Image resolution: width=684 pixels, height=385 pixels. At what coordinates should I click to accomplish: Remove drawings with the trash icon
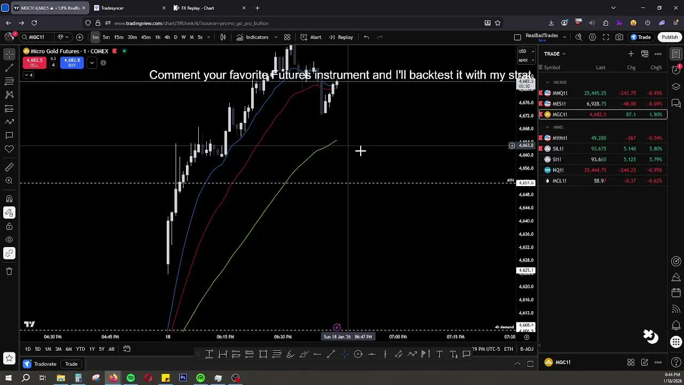9,271
